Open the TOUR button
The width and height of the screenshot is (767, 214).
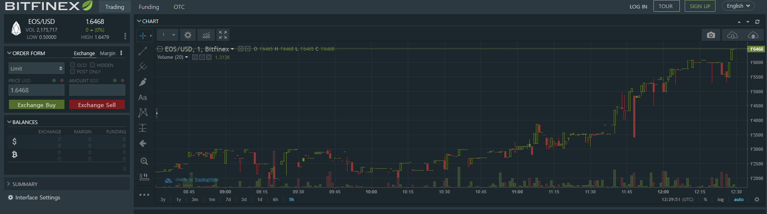(x=666, y=6)
